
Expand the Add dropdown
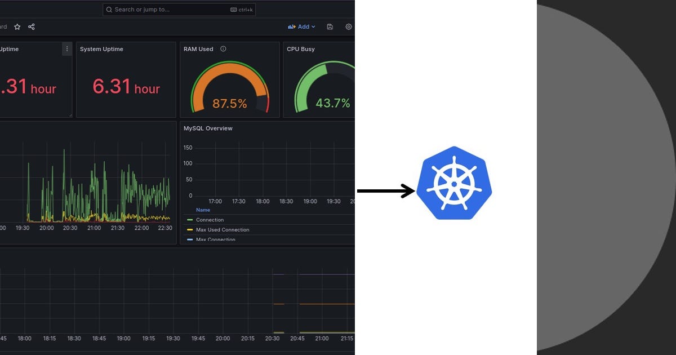click(x=302, y=26)
